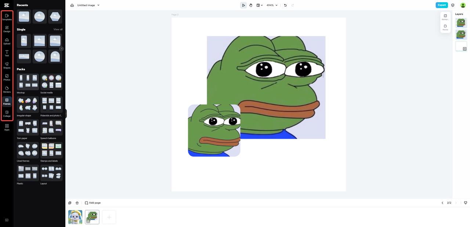Click the redo arrow icon
Viewport: 470px width, 227px height.
click(x=293, y=5)
